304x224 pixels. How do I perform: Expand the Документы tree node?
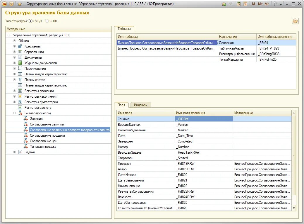click(14, 57)
